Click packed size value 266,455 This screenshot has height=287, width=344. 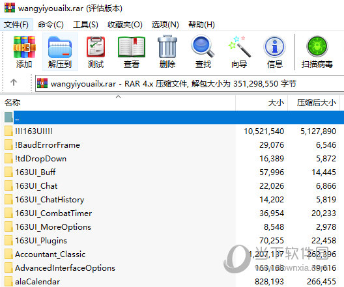[x=322, y=282]
